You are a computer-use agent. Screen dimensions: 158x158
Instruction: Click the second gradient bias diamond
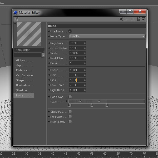tap(99, 101)
